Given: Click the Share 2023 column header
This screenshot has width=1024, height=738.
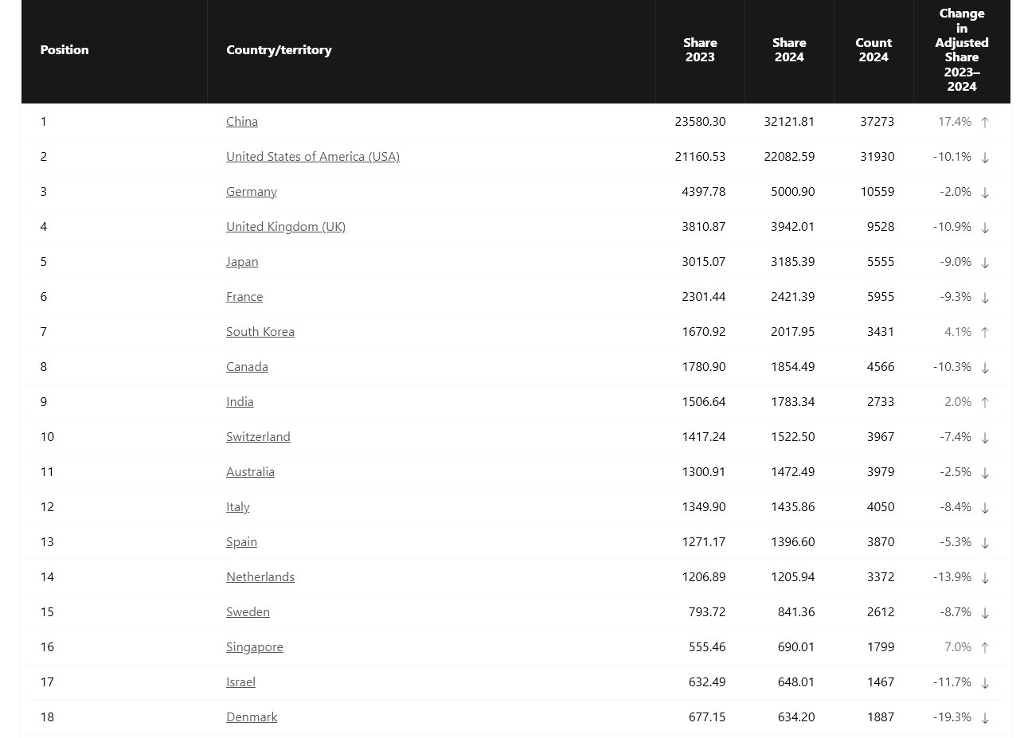Looking at the screenshot, I should [x=700, y=50].
